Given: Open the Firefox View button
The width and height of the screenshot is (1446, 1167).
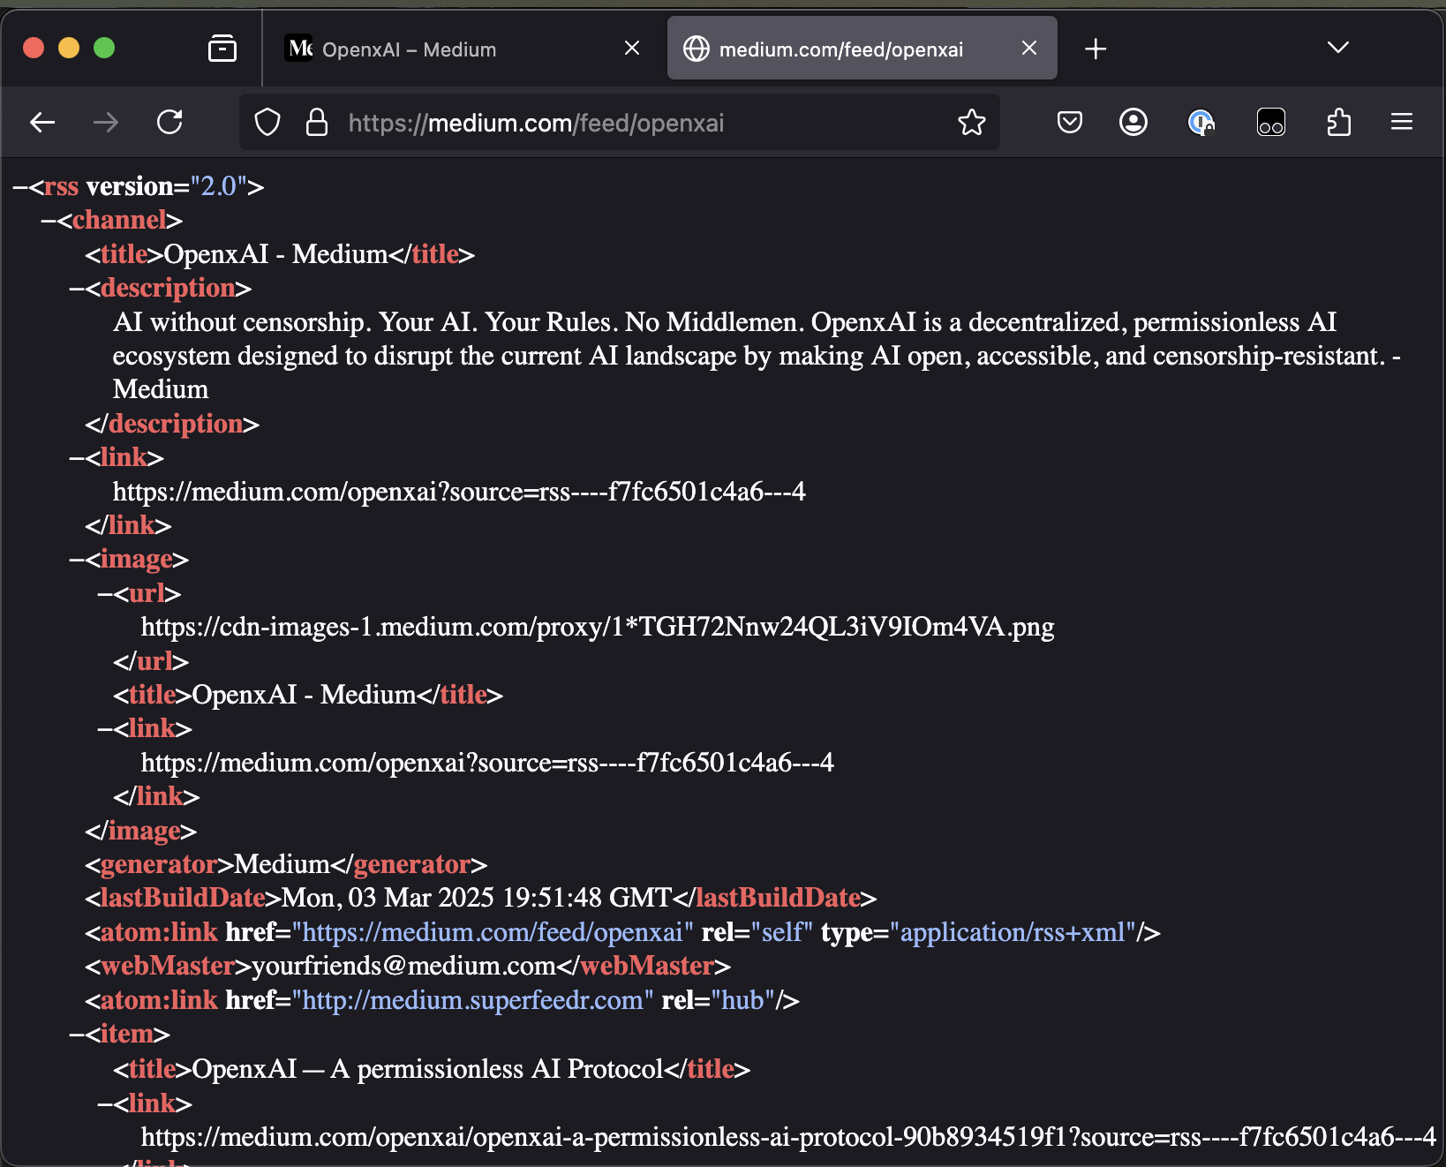Looking at the screenshot, I should click(x=222, y=48).
